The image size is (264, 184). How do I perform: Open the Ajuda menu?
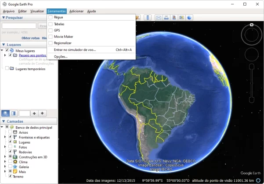[x=91, y=11]
